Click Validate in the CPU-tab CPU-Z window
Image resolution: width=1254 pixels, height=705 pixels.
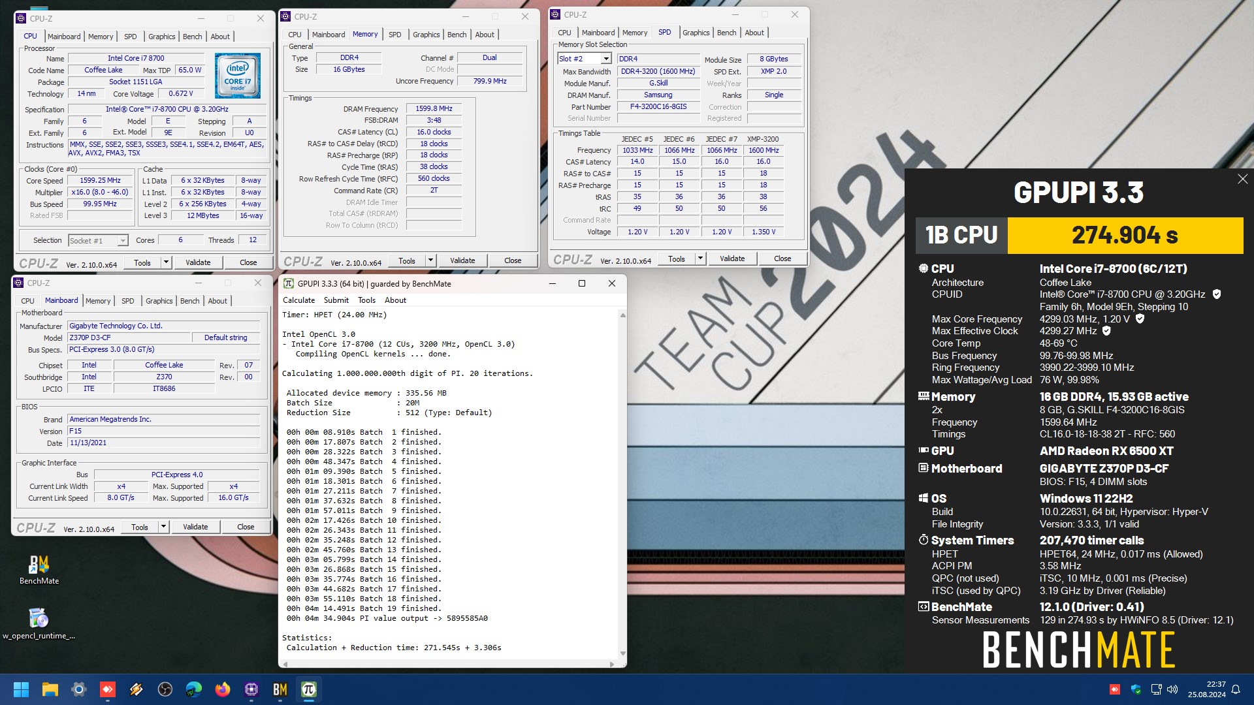coord(198,262)
